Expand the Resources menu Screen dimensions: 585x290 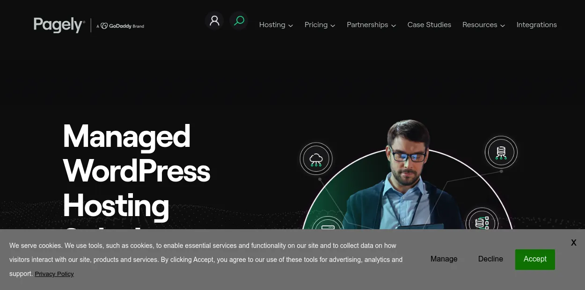click(483, 25)
